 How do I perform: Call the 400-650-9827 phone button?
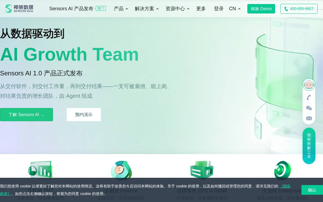point(299,9)
